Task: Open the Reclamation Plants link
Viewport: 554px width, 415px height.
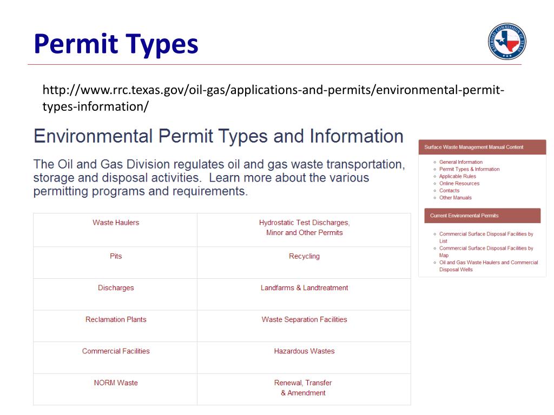Action: click(116, 319)
